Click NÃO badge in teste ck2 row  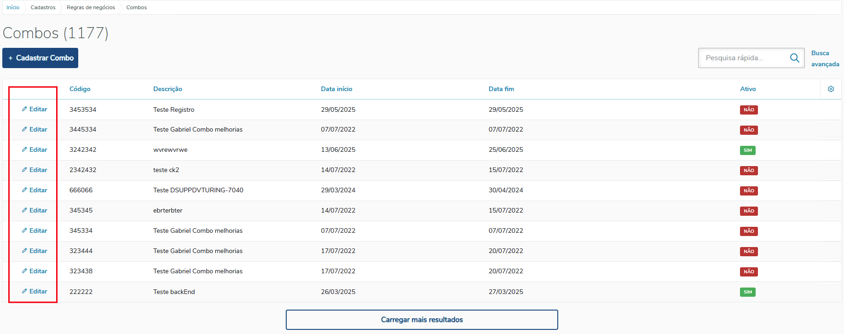[x=749, y=170]
